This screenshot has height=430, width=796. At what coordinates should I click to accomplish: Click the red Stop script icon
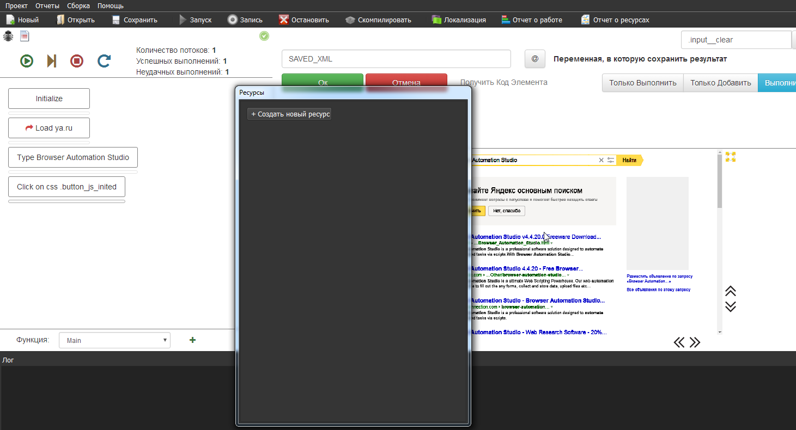click(x=77, y=61)
